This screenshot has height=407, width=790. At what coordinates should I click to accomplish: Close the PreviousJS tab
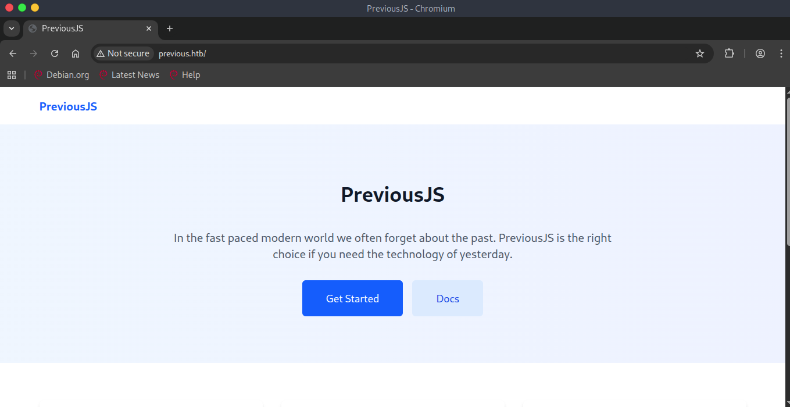coord(149,28)
